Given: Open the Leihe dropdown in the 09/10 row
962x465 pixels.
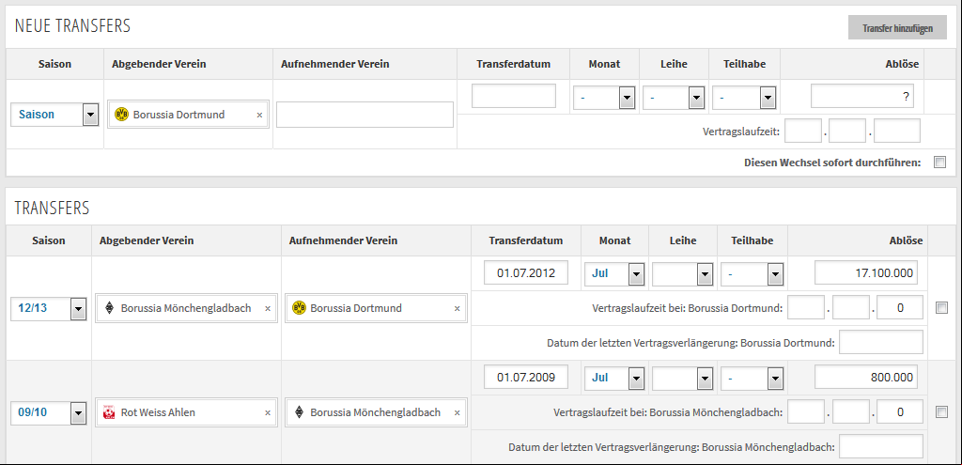Looking at the screenshot, I should click(682, 378).
